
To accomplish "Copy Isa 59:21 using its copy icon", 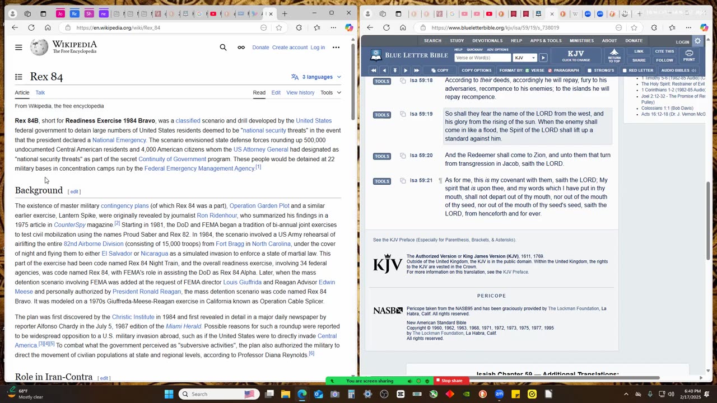I will pyautogui.click(x=403, y=180).
